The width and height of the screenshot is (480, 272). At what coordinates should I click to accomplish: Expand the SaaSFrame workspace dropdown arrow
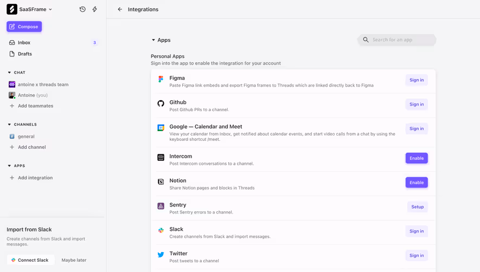[x=50, y=10]
